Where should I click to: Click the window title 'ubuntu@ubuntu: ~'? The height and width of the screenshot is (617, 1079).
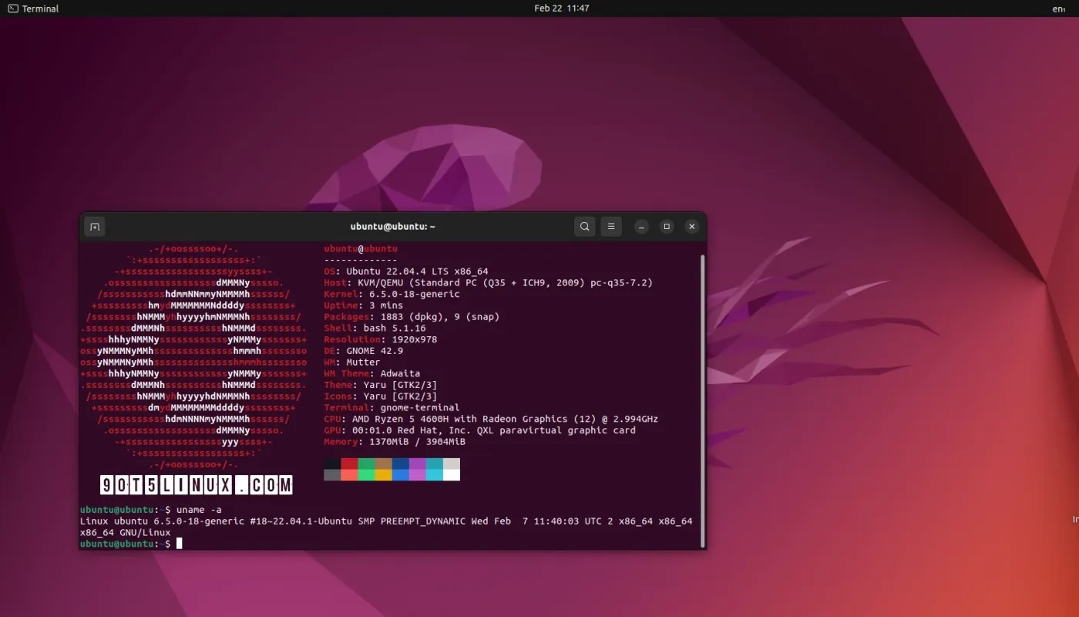tap(392, 226)
